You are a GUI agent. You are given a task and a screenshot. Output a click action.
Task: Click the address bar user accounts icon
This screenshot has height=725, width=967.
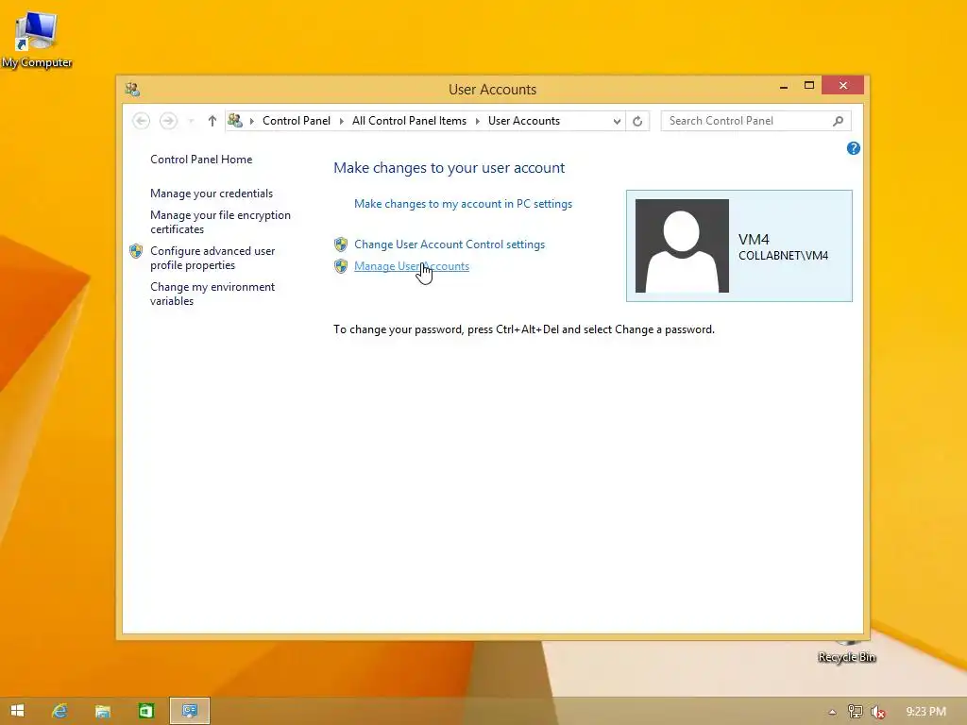click(x=235, y=121)
